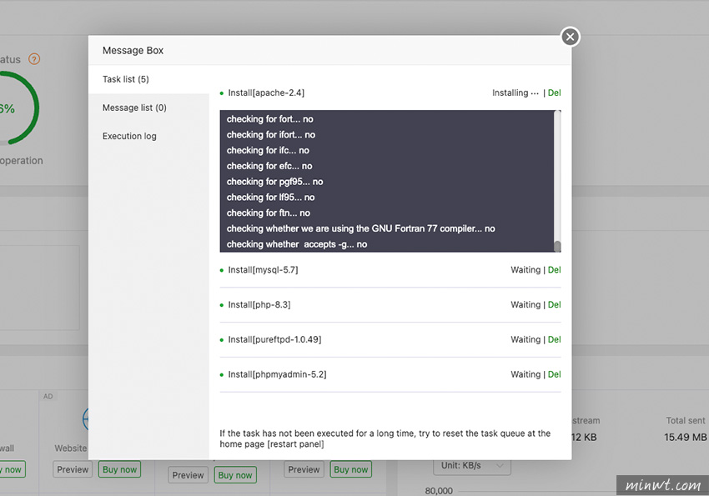Delete the php-8.3 install task
Screen dimensions: 709x496
554,304
